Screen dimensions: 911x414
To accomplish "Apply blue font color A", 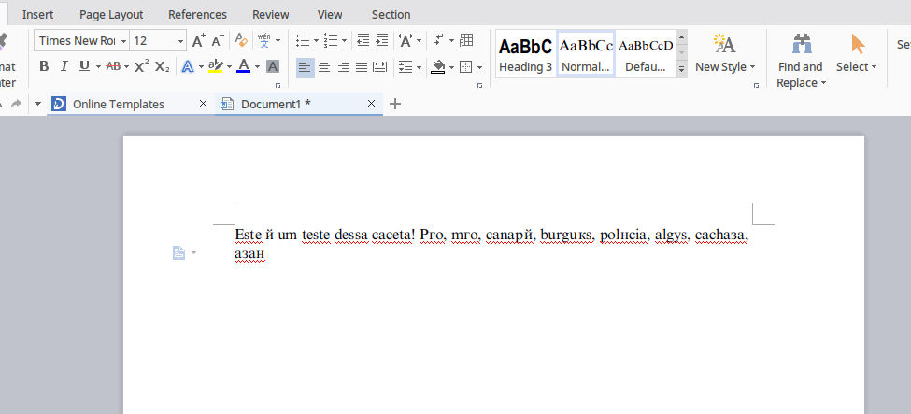I will coord(244,66).
